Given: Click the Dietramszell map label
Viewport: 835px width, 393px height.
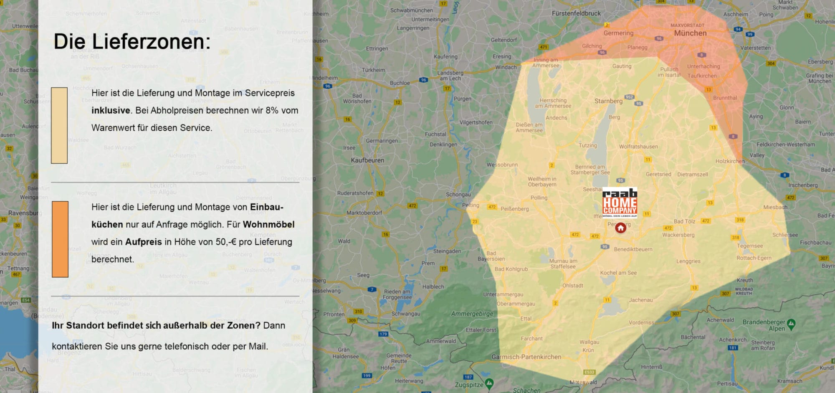Looking at the screenshot, I should coord(693,174).
